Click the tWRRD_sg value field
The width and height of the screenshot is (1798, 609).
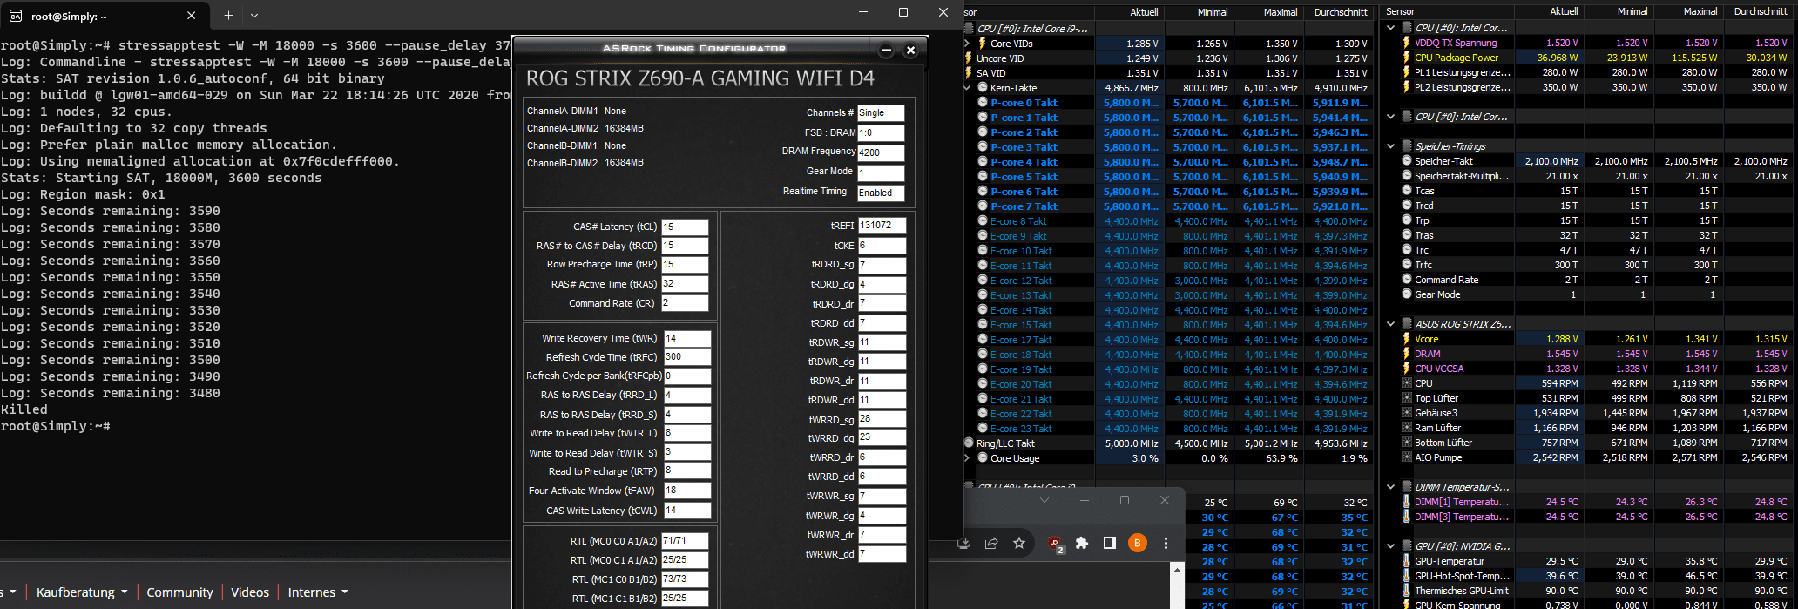pos(882,419)
